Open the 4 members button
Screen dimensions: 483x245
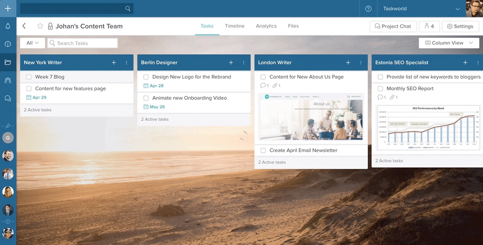point(429,26)
